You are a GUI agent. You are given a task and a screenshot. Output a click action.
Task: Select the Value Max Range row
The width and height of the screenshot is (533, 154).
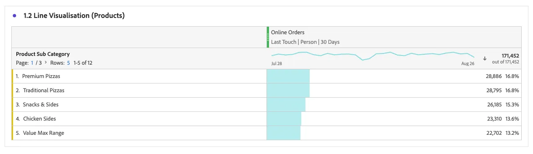click(266, 133)
